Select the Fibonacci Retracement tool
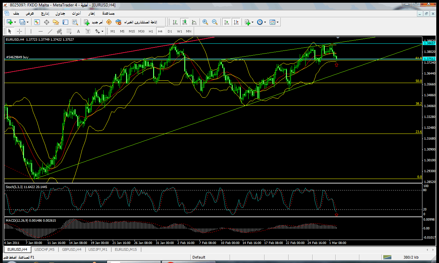 [69, 31]
